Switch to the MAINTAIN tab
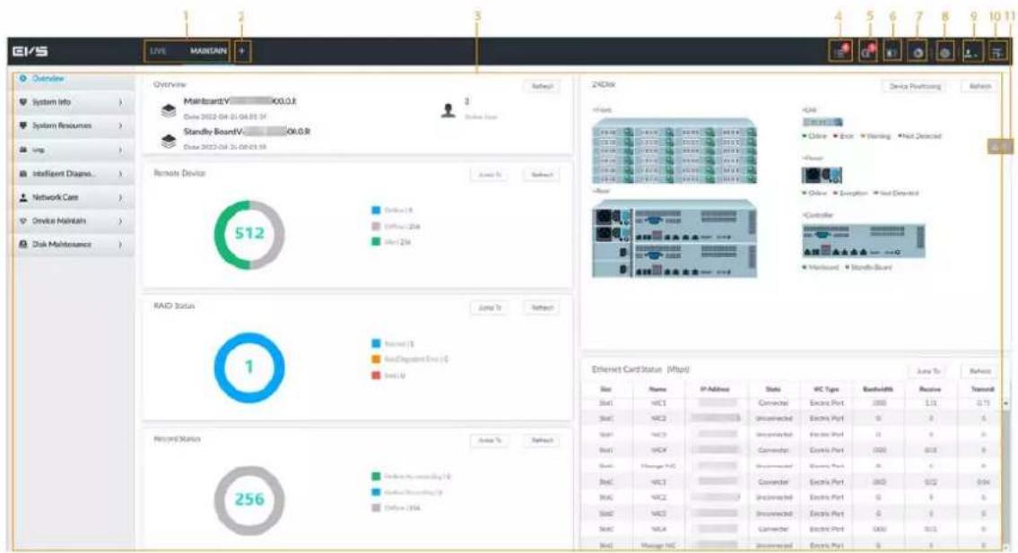 208,51
